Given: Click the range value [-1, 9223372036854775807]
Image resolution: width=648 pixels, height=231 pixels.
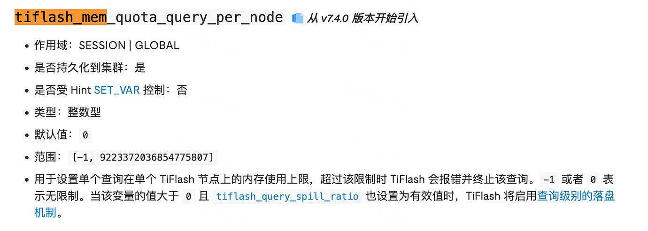Looking at the screenshot, I should (143, 157).
